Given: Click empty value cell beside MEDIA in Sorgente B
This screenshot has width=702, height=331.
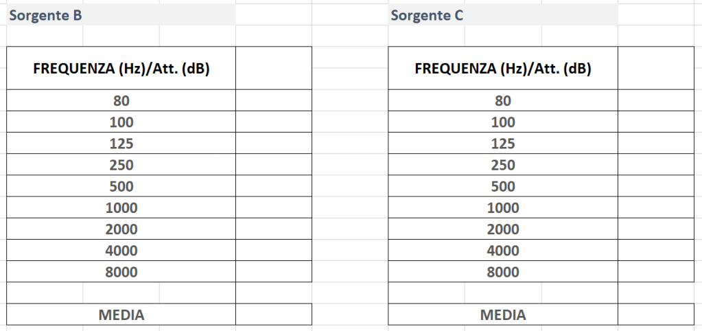Looking at the screenshot, I should pyautogui.click(x=273, y=315).
